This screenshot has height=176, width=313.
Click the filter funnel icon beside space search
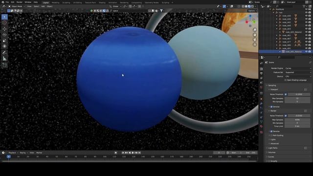(161, 11)
